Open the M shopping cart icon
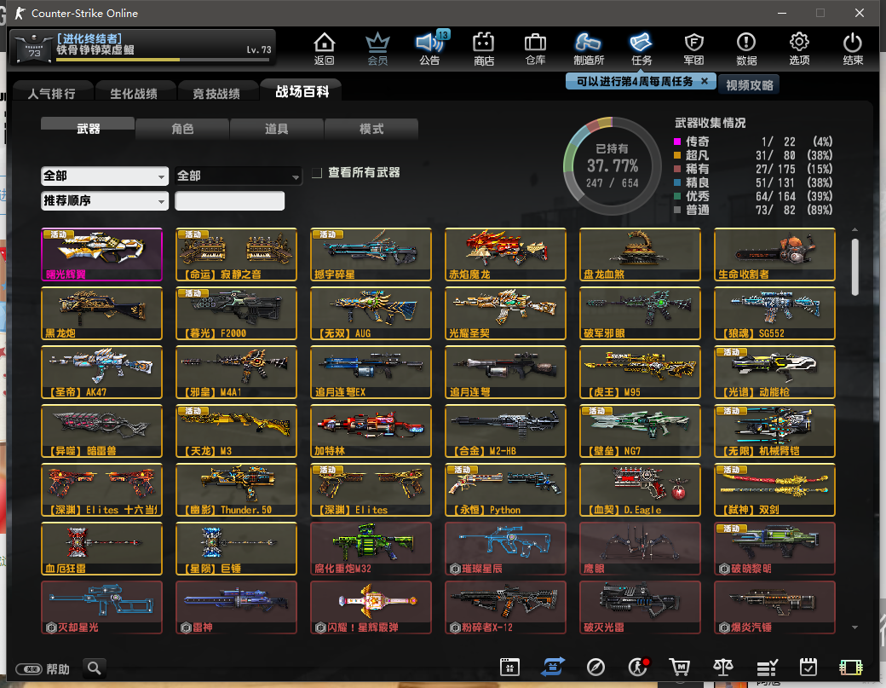This screenshot has width=886, height=688. pyautogui.click(x=680, y=667)
